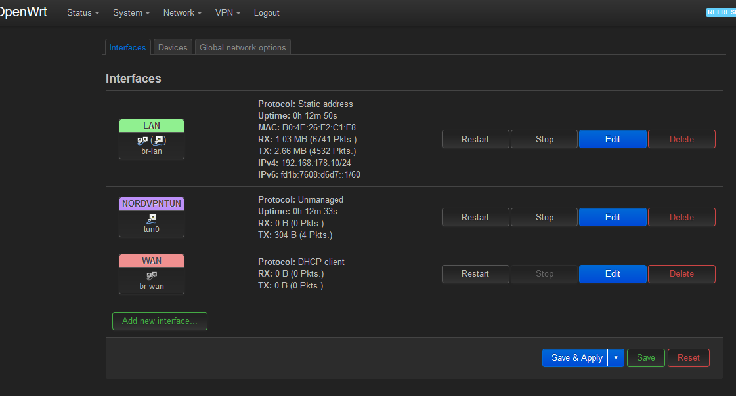Click the Interfaces section heading
The width and height of the screenshot is (736, 396).
[133, 78]
